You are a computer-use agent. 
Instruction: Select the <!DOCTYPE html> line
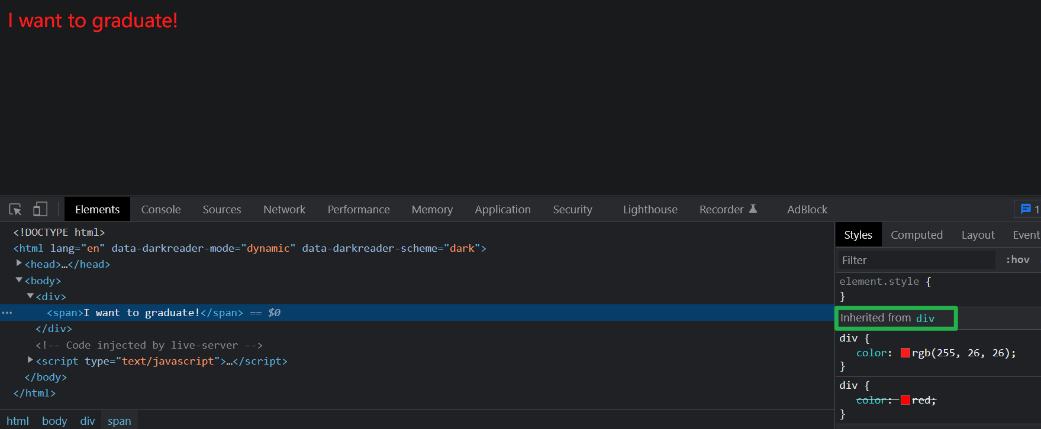(x=59, y=232)
